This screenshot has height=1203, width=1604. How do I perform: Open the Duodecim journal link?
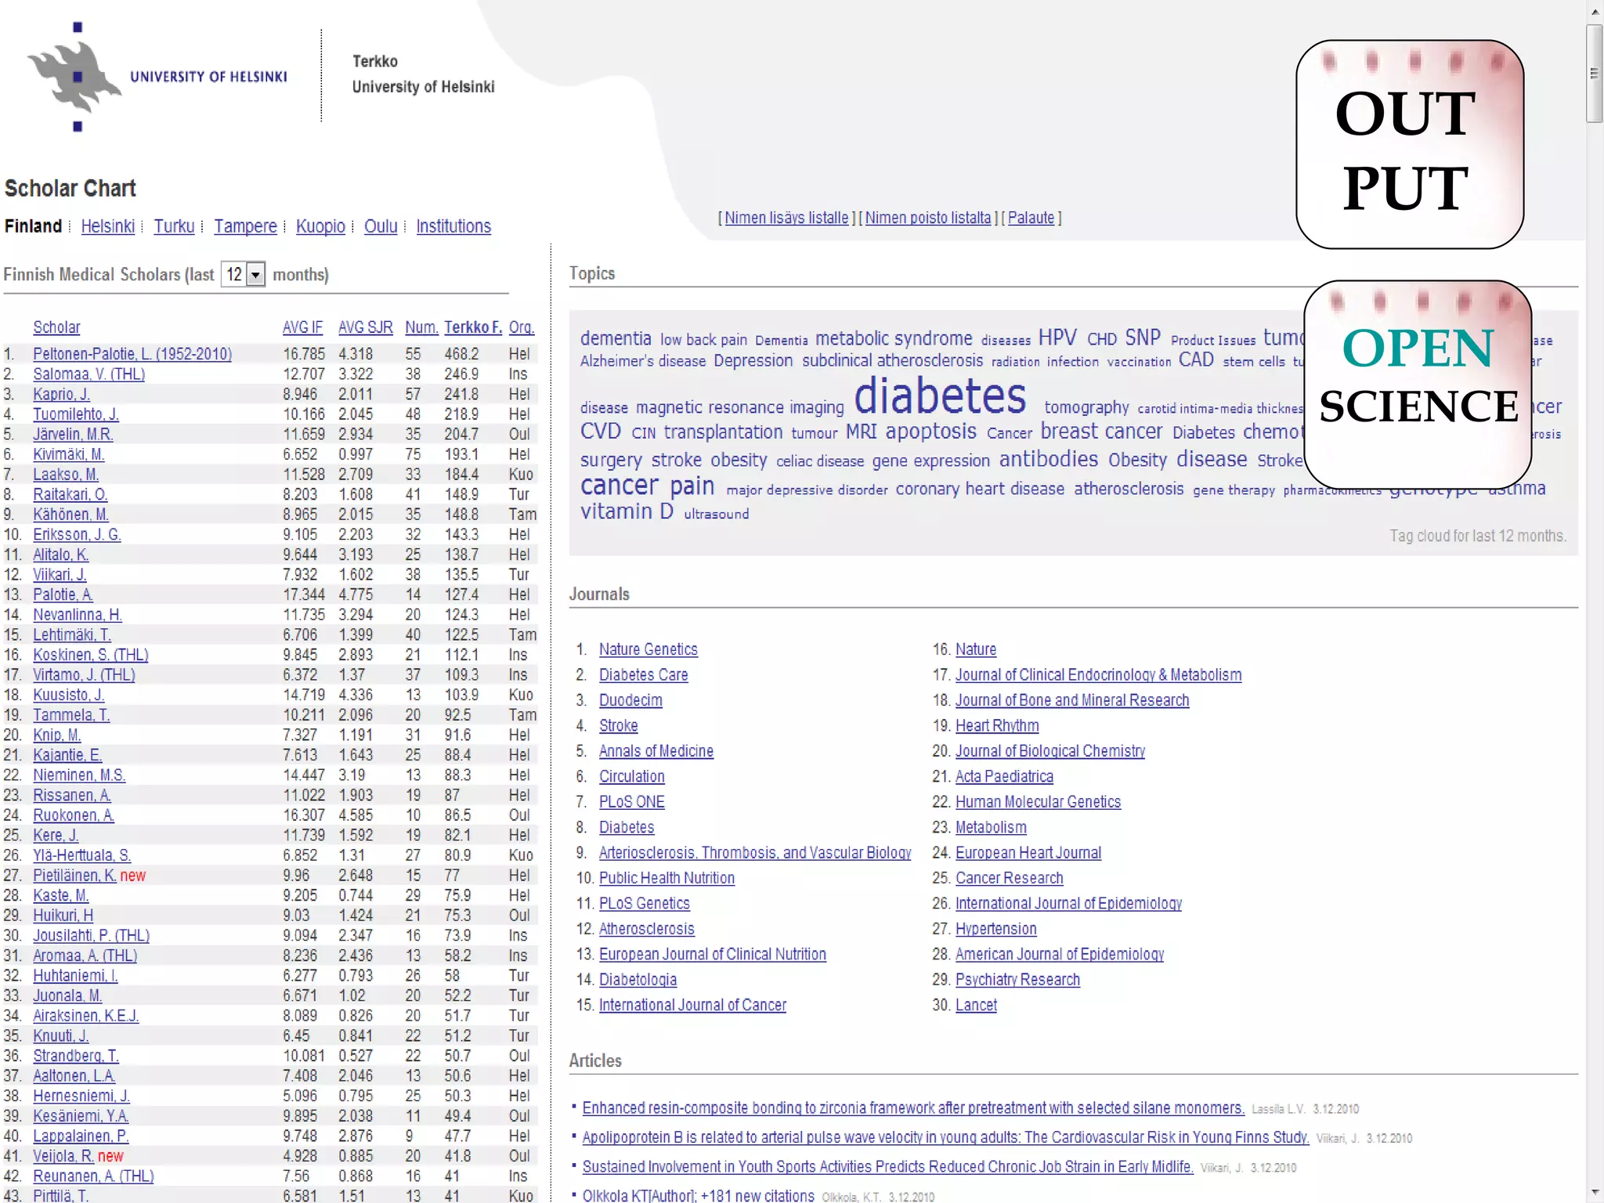[630, 700]
